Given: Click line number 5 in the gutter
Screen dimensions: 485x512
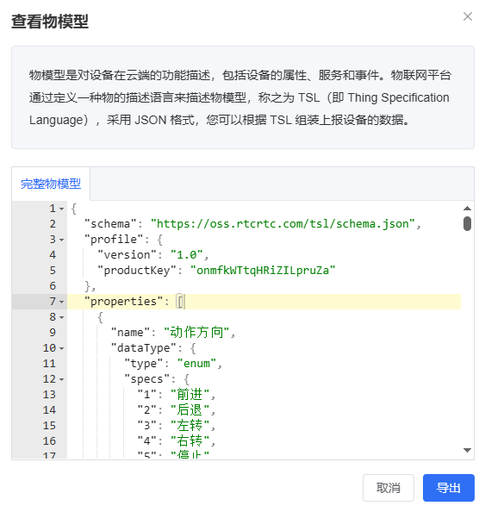Looking at the screenshot, I should point(53,271).
